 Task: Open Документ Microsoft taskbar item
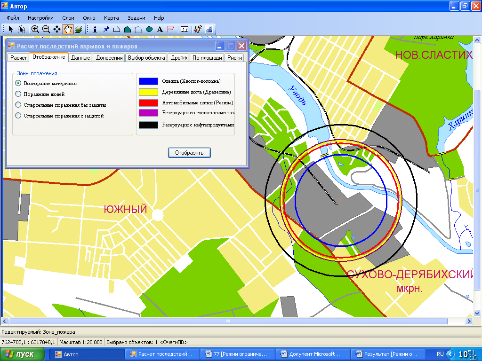313,354
